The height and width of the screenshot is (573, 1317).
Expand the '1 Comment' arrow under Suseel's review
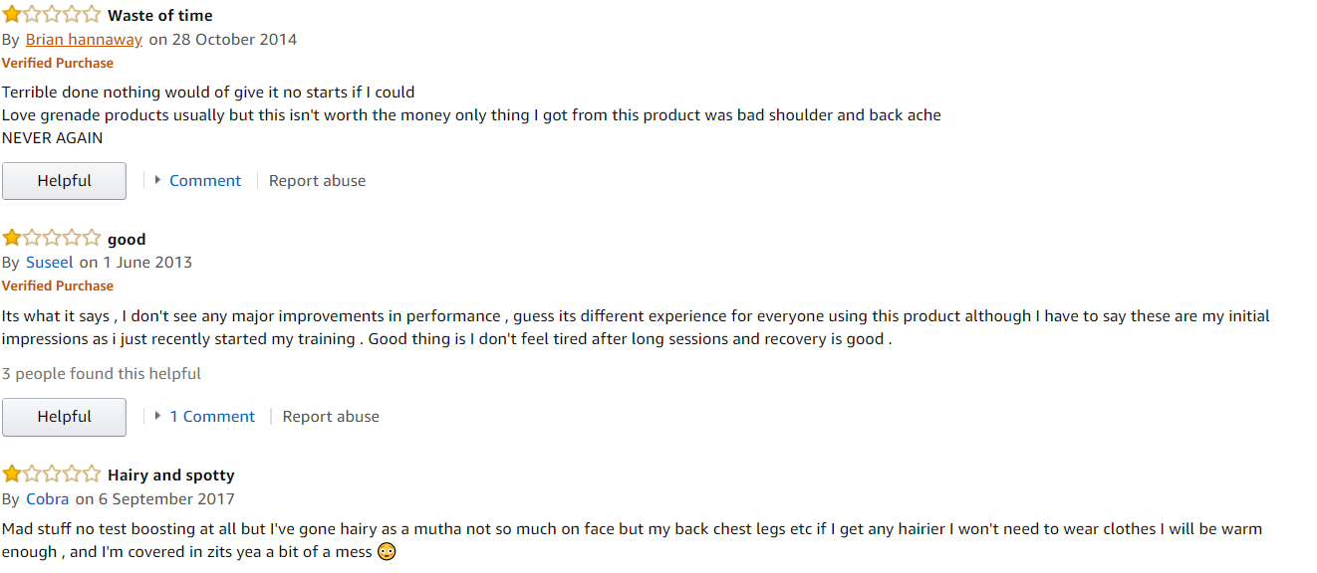158,416
